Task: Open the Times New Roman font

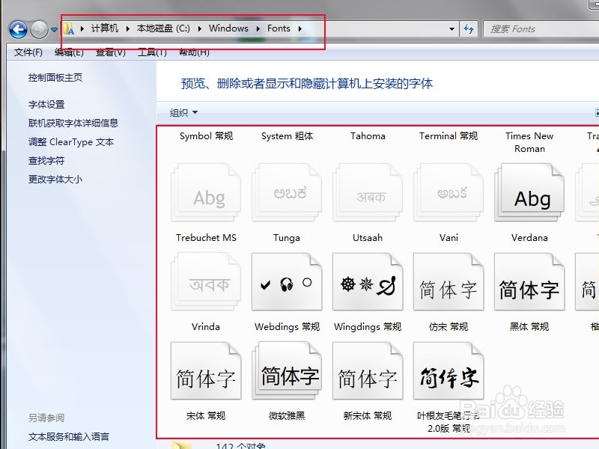Action: pyautogui.click(x=529, y=192)
